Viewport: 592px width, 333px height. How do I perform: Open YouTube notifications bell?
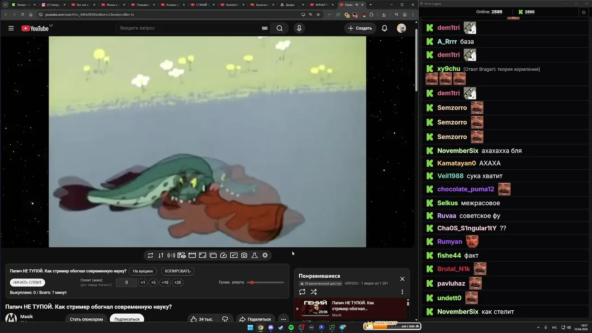(384, 28)
